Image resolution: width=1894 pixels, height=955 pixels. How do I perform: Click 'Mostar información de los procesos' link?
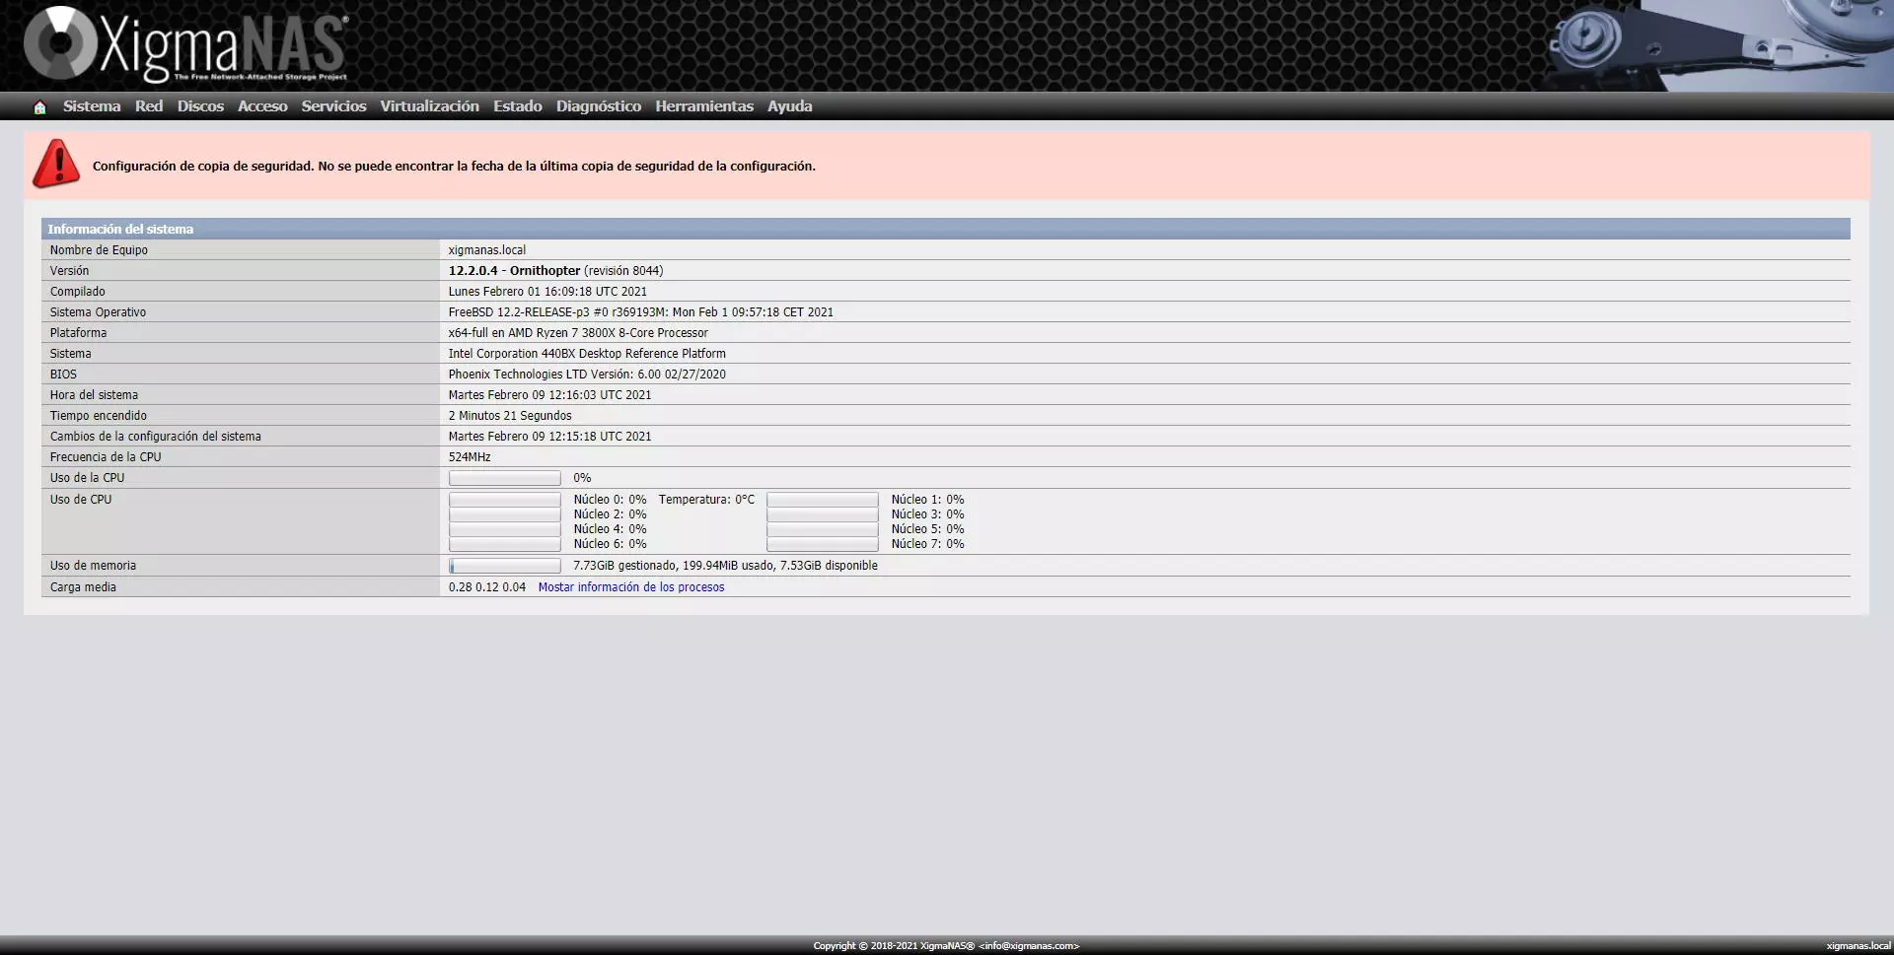click(631, 587)
